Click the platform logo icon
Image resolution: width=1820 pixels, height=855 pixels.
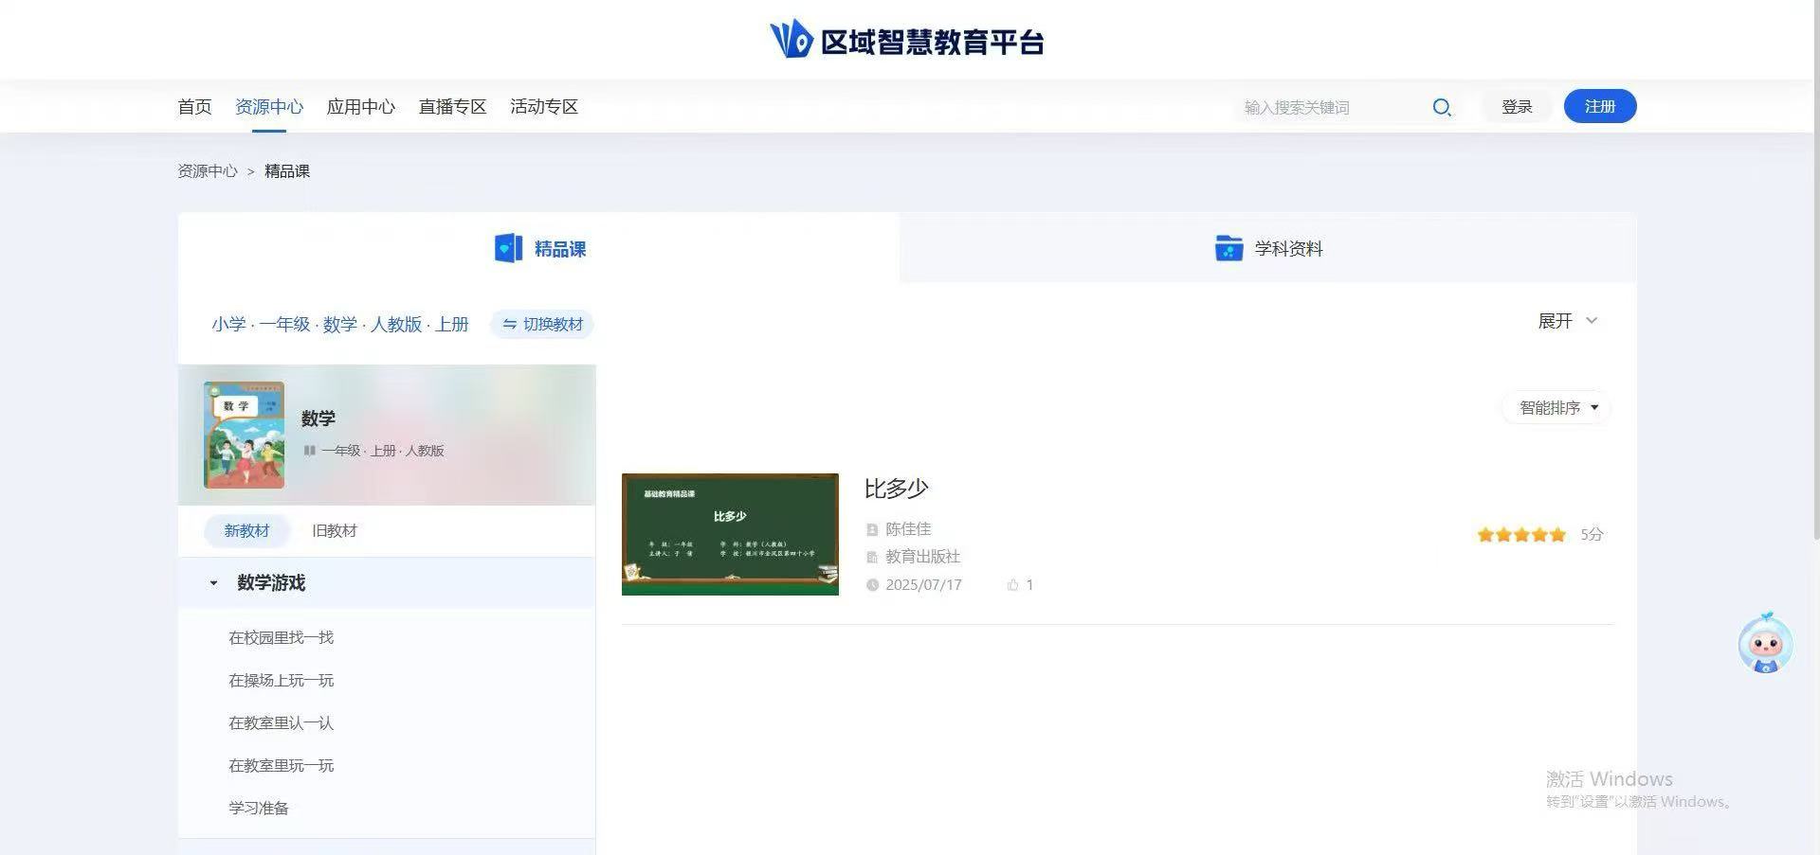click(x=792, y=40)
